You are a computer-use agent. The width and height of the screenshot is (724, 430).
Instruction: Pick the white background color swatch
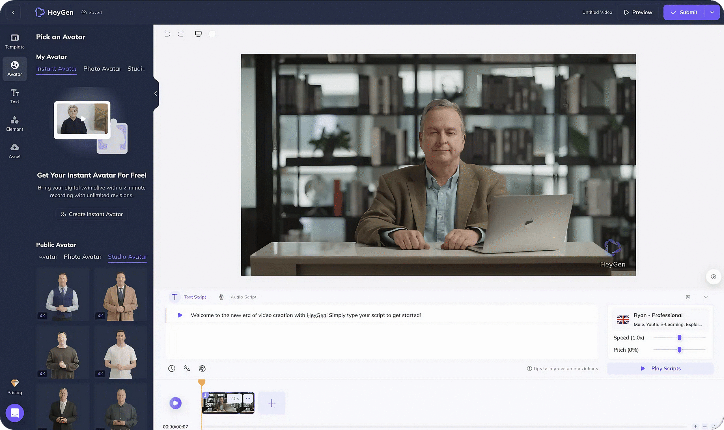pos(212,34)
